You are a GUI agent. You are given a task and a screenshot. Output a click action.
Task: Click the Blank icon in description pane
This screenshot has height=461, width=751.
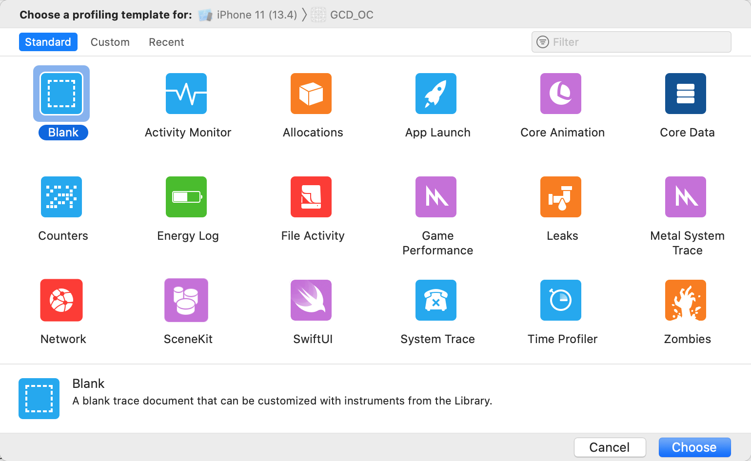[39, 399]
